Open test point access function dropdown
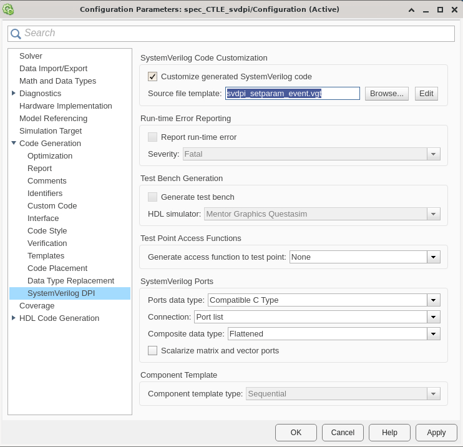The image size is (463, 447). pos(434,257)
